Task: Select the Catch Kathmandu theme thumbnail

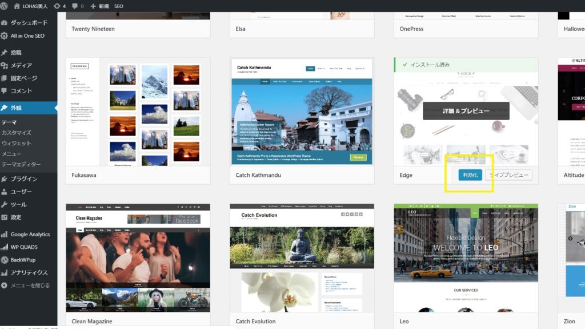Action: tap(302, 112)
